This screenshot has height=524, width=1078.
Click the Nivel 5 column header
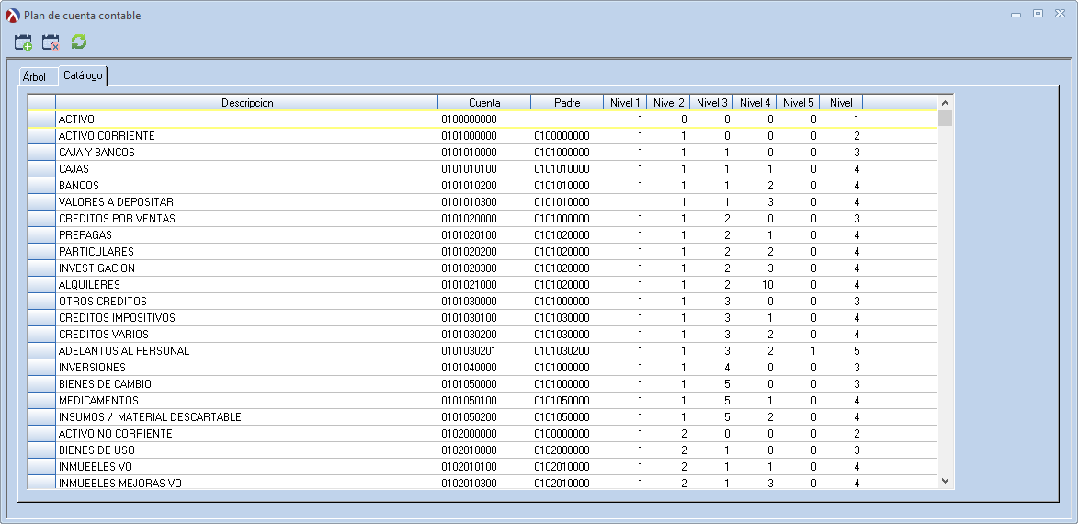click(799, 102)
